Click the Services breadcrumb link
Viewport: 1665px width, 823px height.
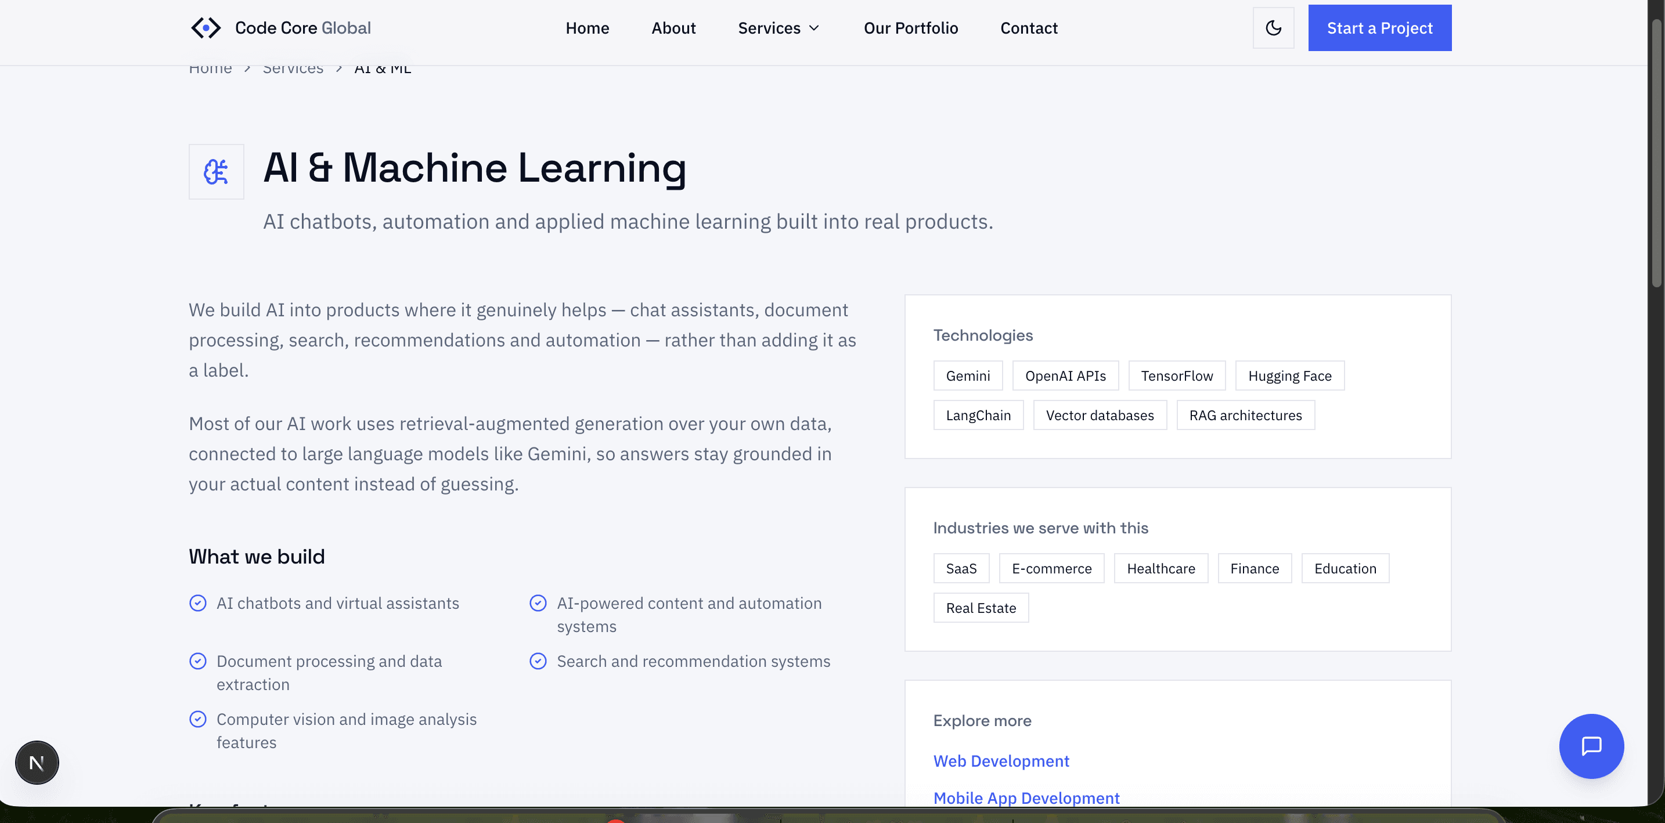(293, 68)
